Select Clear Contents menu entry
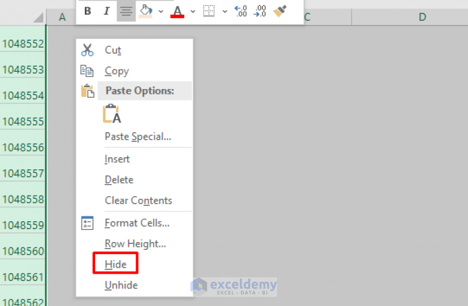 [134, 201]
